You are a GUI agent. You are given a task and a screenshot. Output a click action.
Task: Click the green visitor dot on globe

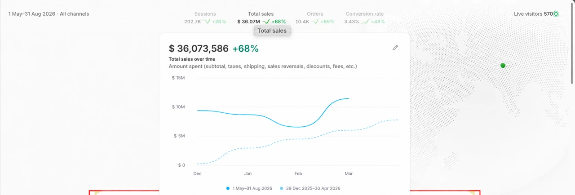pyautogui.click(x=503, y=66)
